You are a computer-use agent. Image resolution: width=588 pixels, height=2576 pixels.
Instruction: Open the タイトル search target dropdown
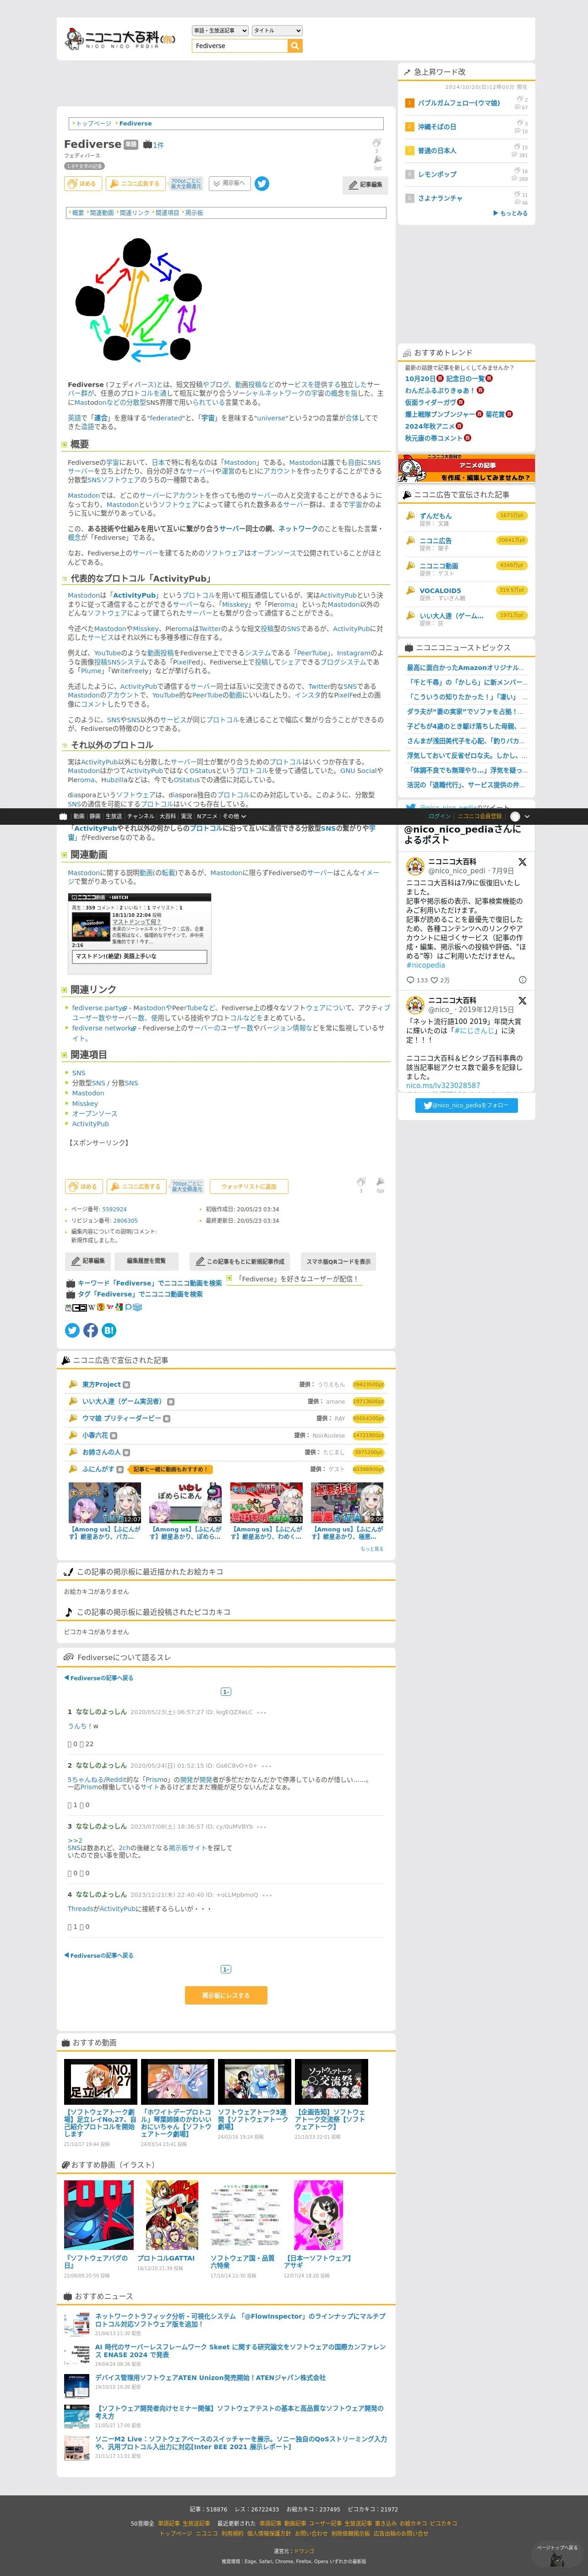(x=277, y=30)
